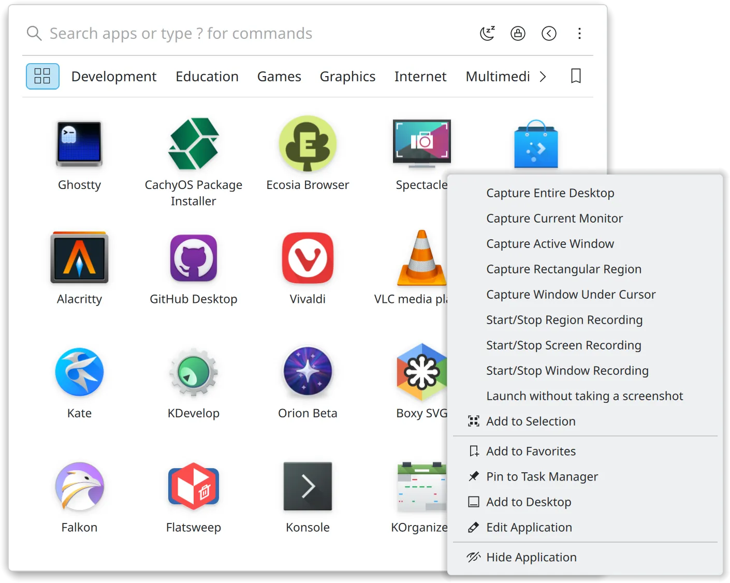Image resolution: width=730 pixels, height=583 pixels.
Task: Click the circled back arrow icon
Action: click(549, 33)
